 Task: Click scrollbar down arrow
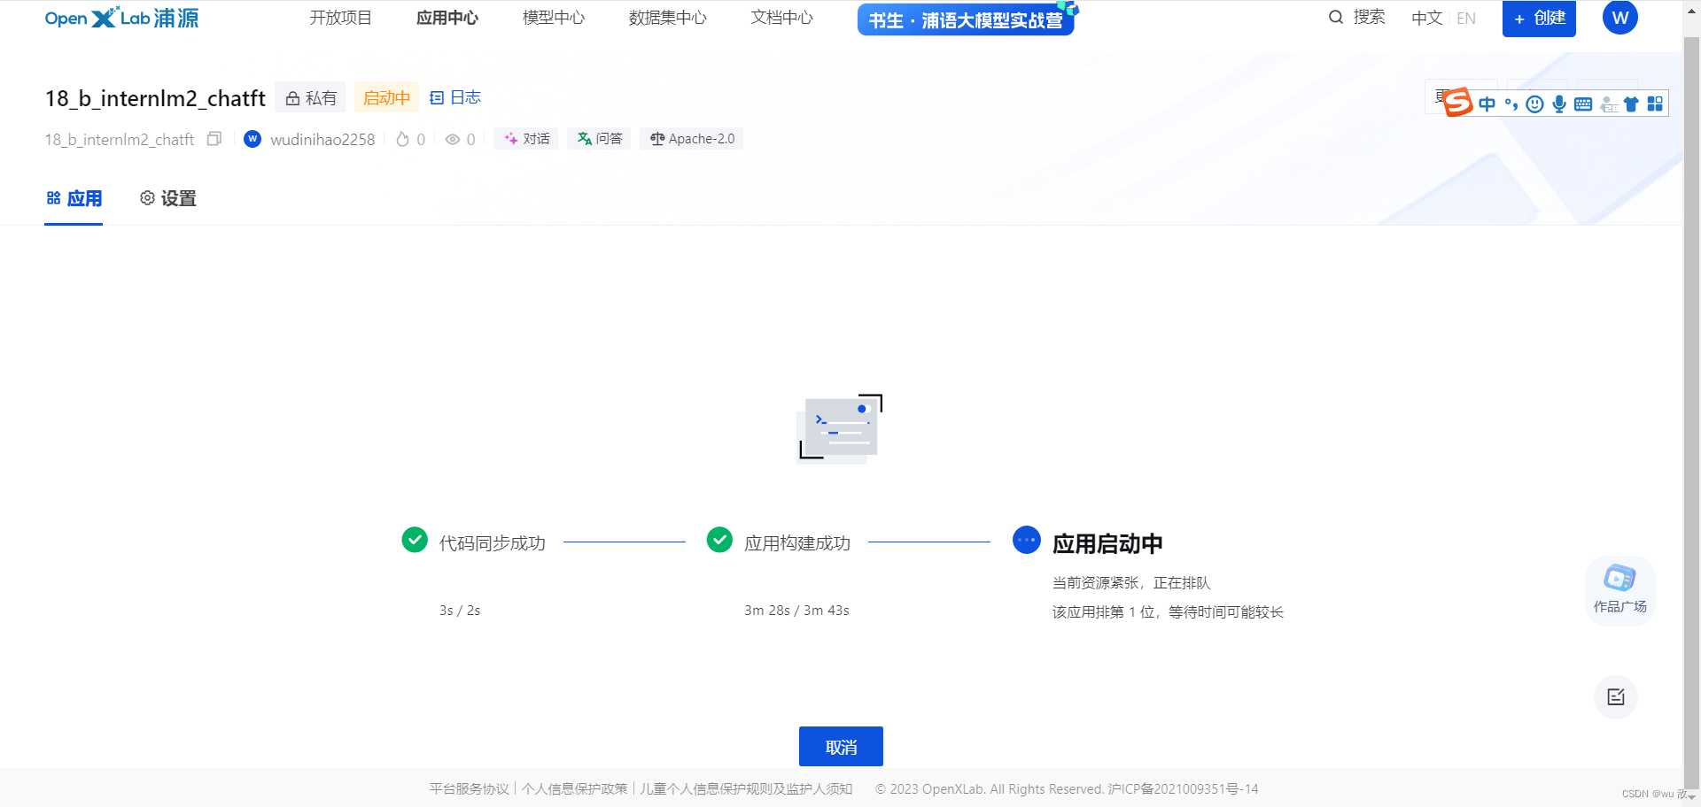click(1692, 797)
